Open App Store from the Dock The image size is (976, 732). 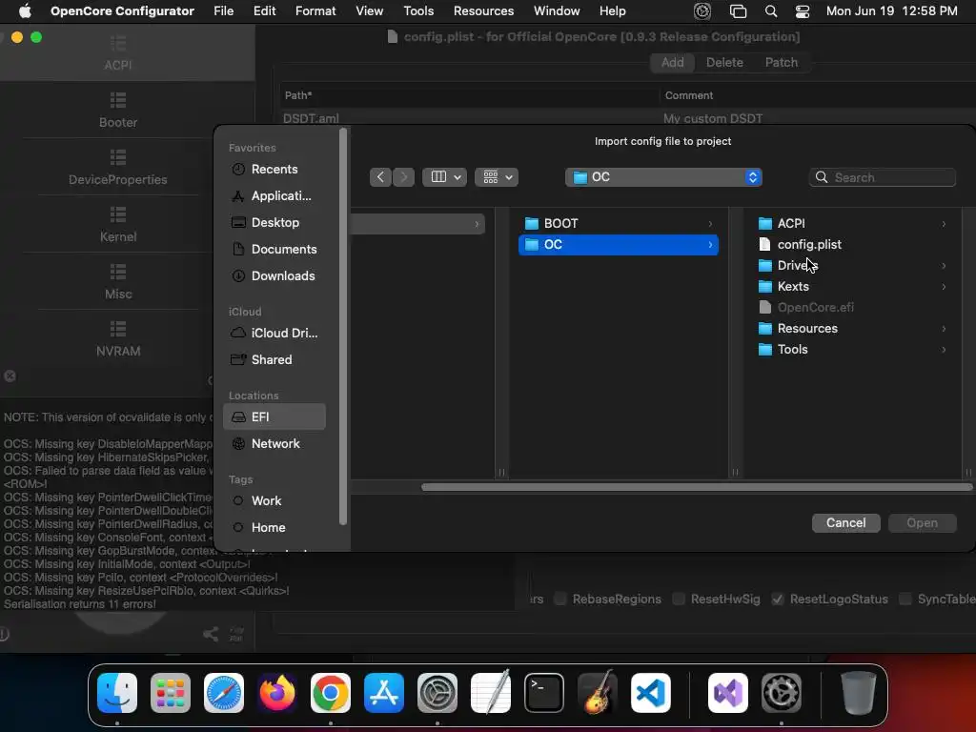384,693
